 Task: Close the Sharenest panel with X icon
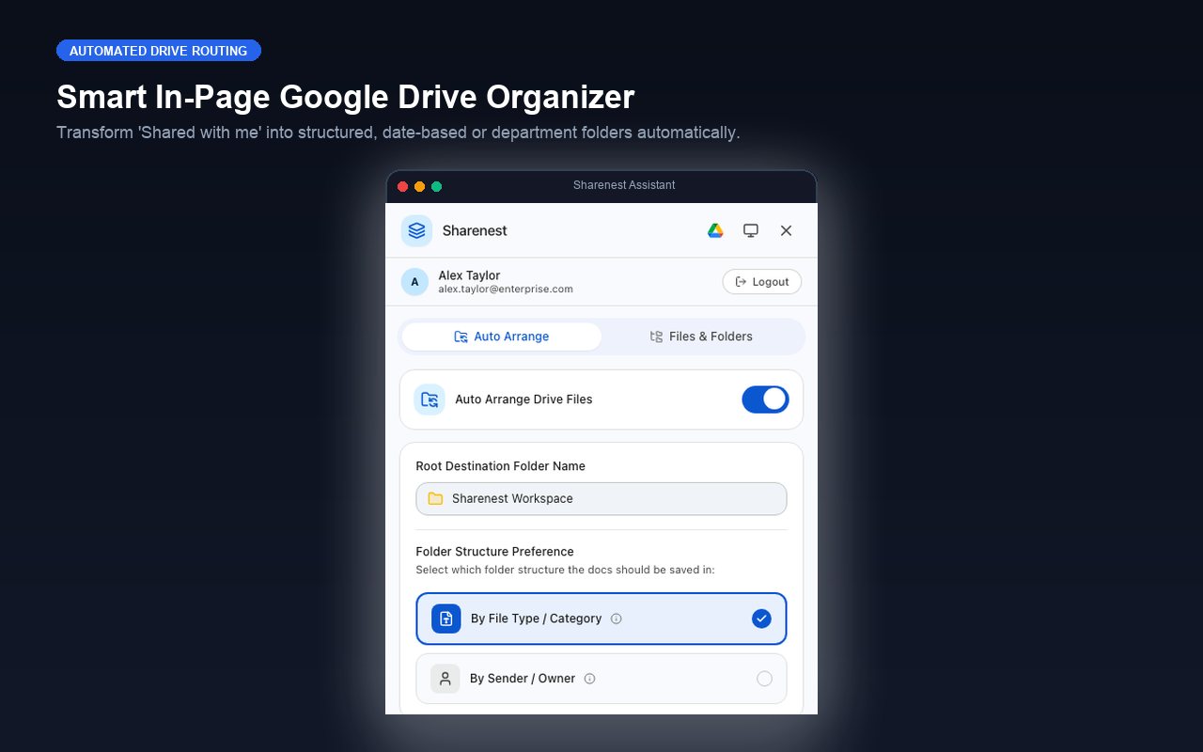pyautogui.click(x=787, y=230)
